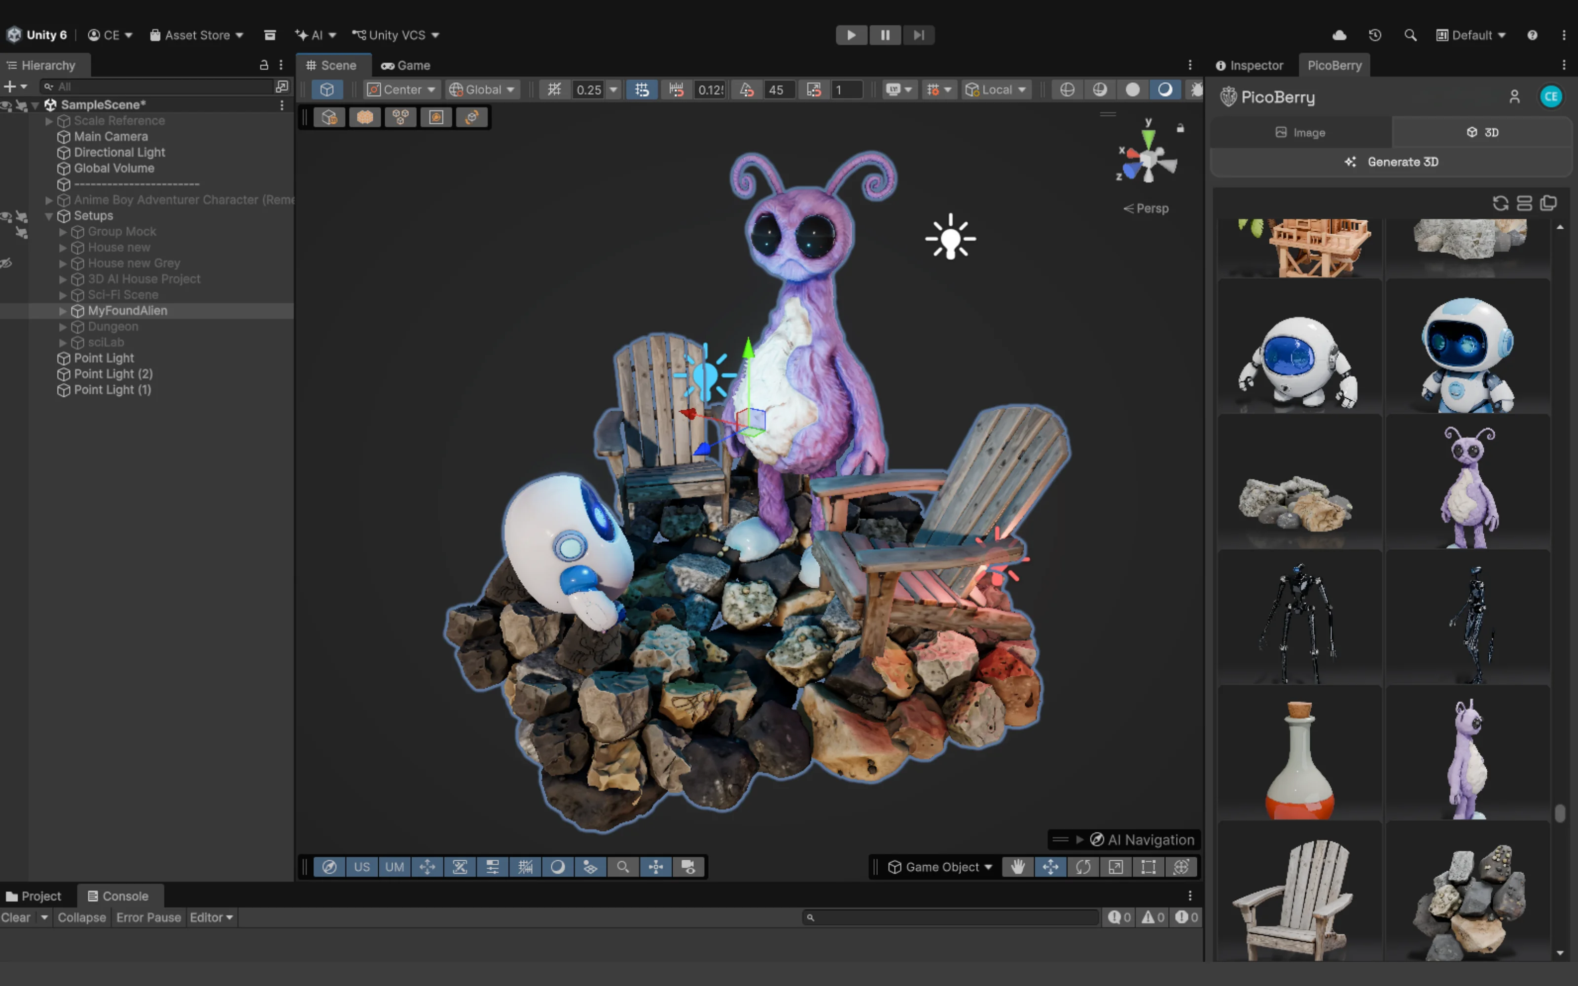The width and height of the screenshot is (1578, 986).
Task: Click the UM button in overlay toolbar
Action: [x=394, y=867]
